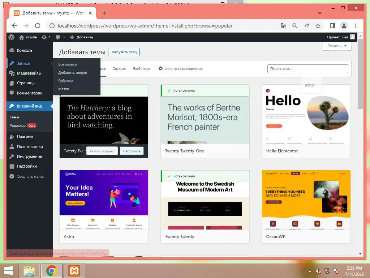Open Фильтр характеристик gear filter
This screenshot has height=278, width=370.
coord(181,68)
